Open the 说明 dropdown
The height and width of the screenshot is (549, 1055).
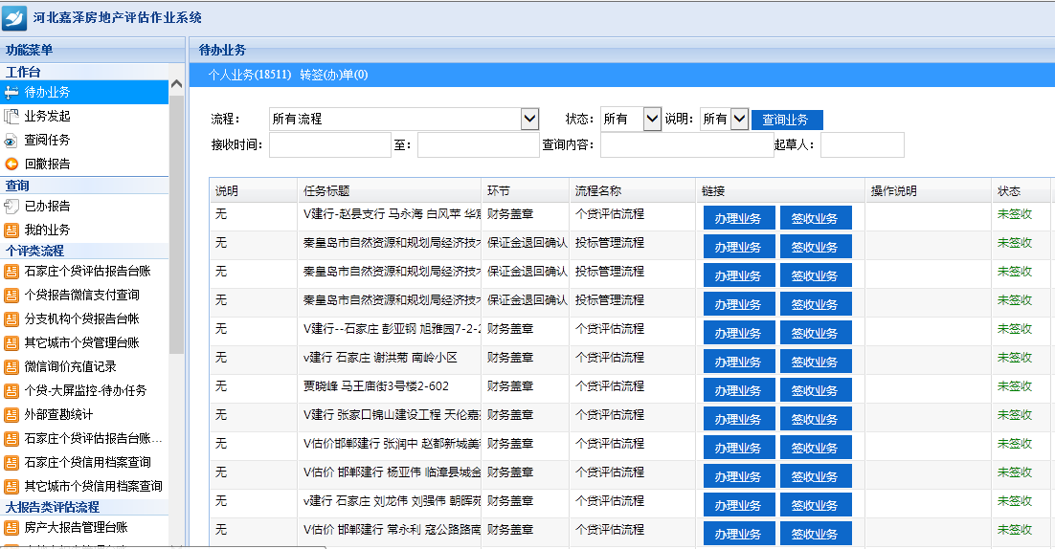click(738, 119)
